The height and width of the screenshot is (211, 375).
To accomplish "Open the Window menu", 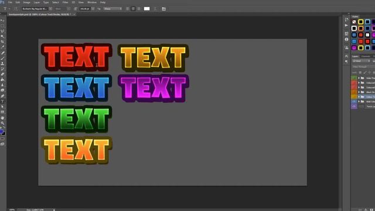I will click(92, 2).
